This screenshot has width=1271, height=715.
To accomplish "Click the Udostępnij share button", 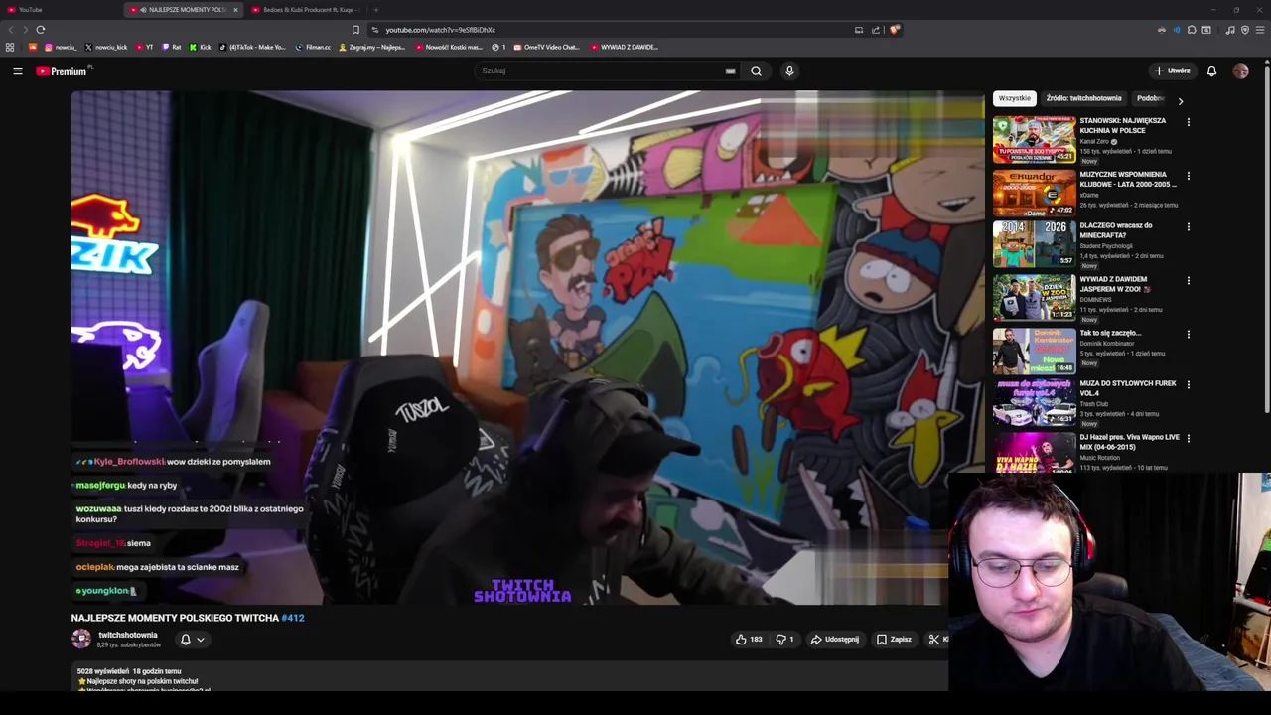I will pos(835,640).
